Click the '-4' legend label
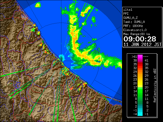The width and height of the screenshot is (163, 122). (x=135, y=114)
